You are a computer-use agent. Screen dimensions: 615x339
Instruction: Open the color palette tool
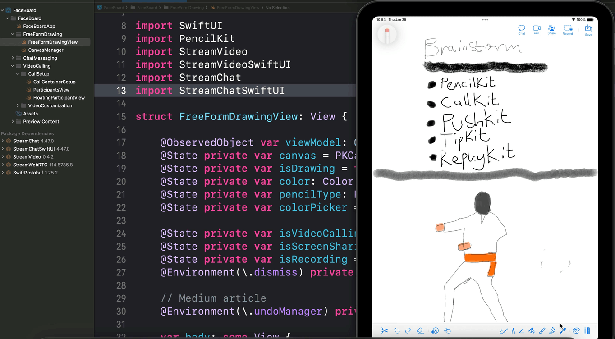(576, 330)
